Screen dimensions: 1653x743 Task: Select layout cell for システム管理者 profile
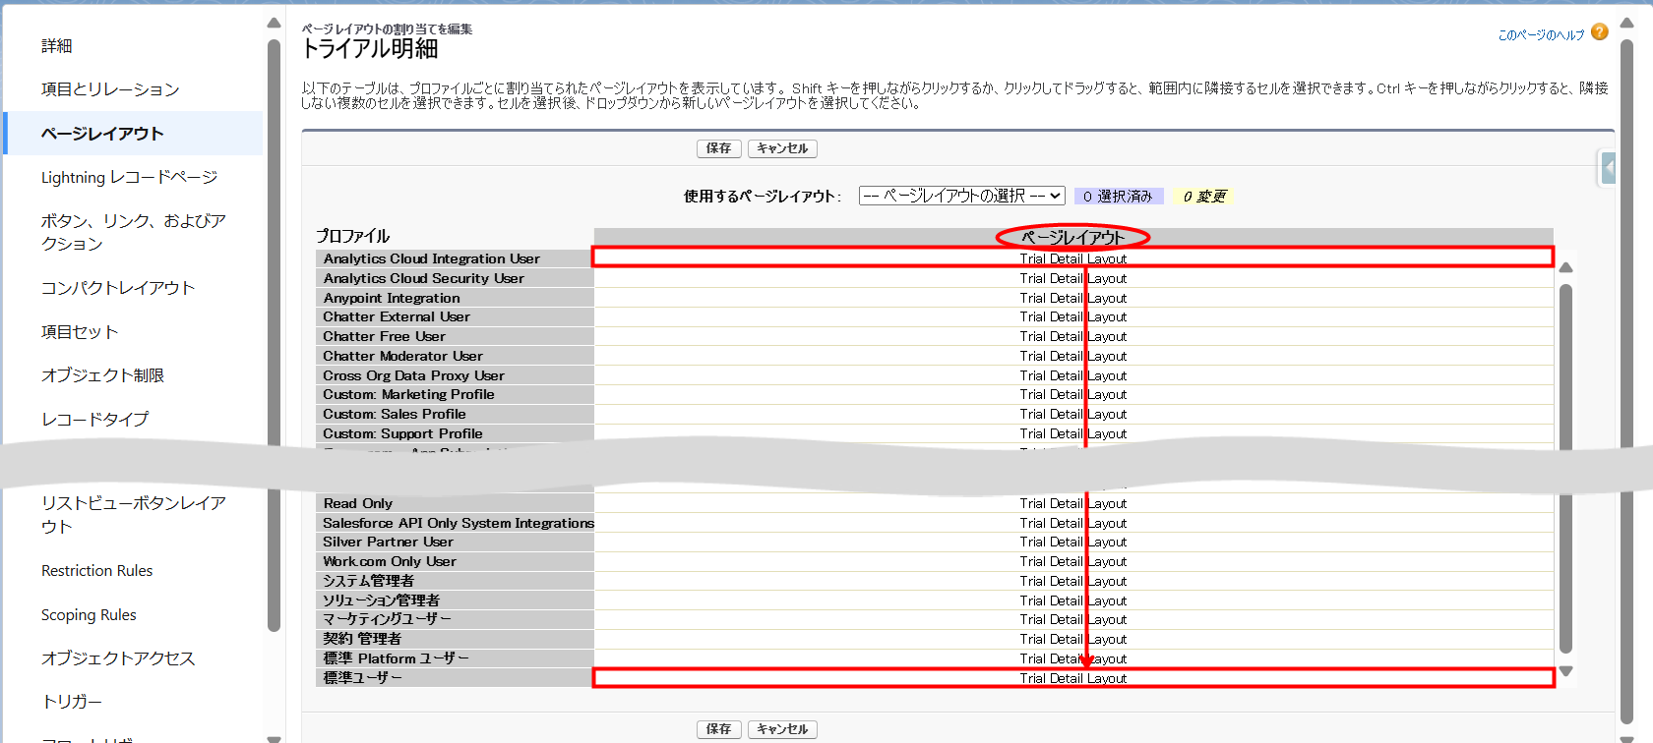click(x=1072, y=581)
